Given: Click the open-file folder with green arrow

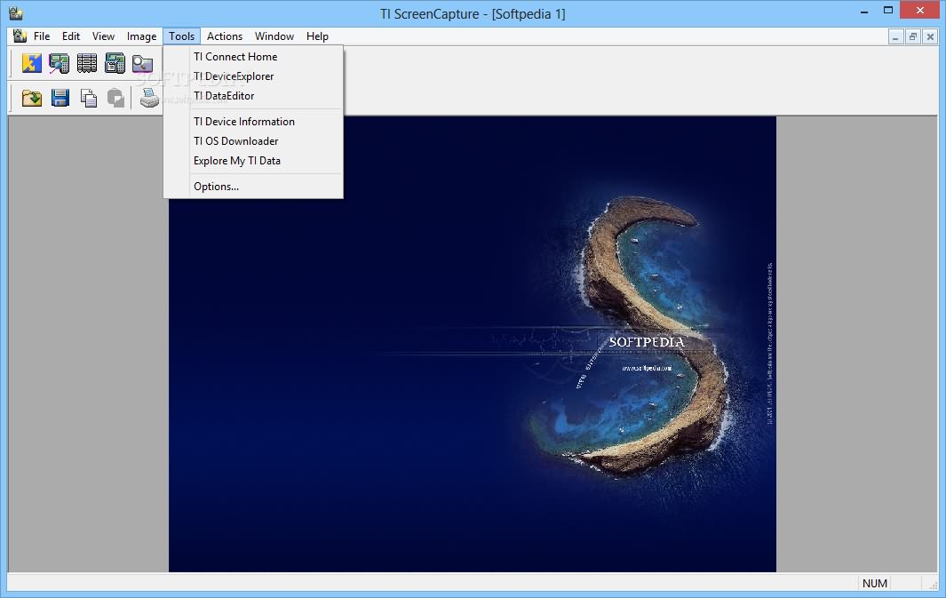Looking at the screenshot, I should [31, 97].
